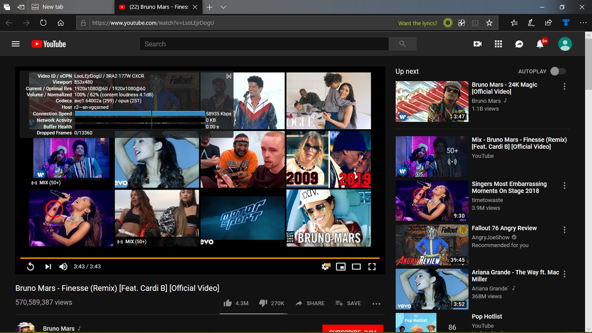Image resolution: width=592 pixels, height=333 pixels.
Task: Open the create video camera icon
Action: tap(478, 44)
